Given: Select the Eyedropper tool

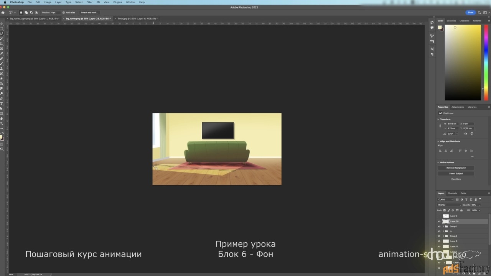Looking at the screenshot, I should pyautogui.click(x=2, y=53).
